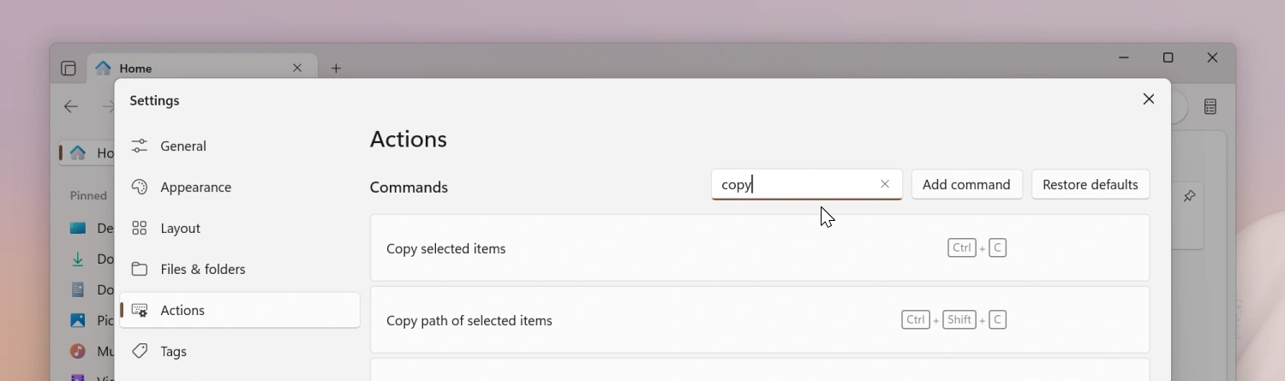1285x381 pixels.
Task: Select the Actions settings tab
Action: 182,310
